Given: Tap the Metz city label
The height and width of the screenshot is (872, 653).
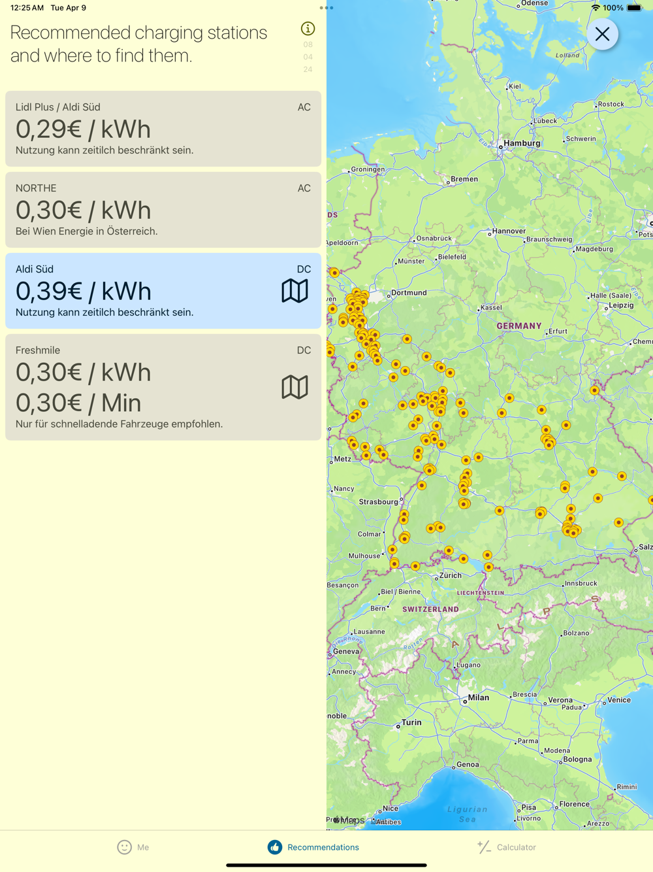Looking at the screenshot, I should (x=343, y=459).
